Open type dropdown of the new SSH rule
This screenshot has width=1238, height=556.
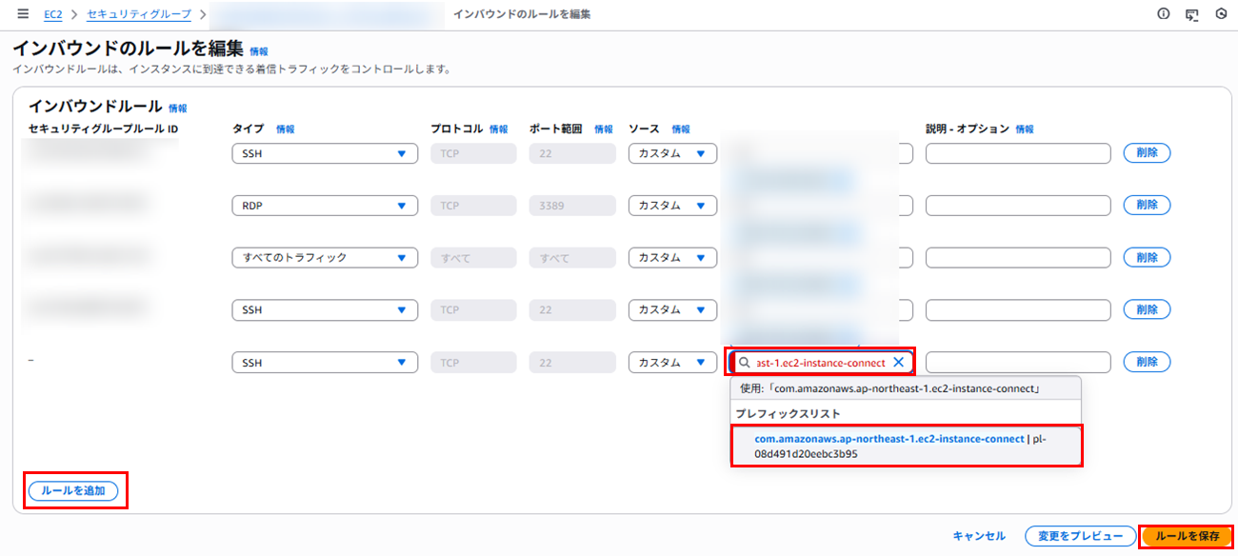[x=325, y=362]
